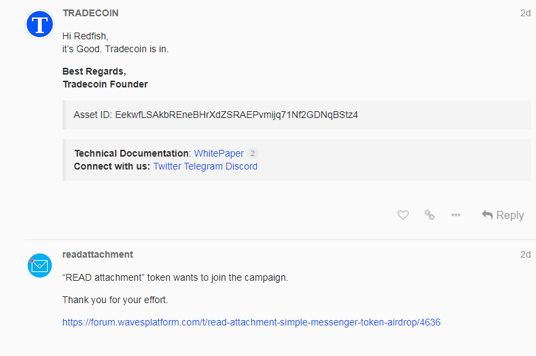Screen dimensions: 536x356
Task: Click the 'Thank you for your effort' text
Action: [x=115, y=300]
